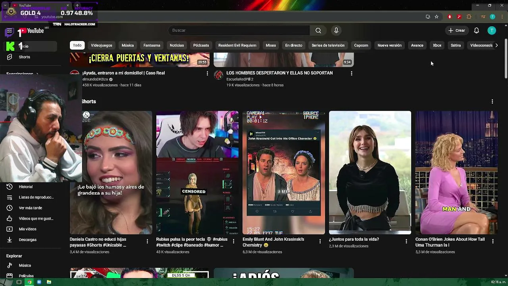This screenshot has height=286, width=508.
Task: Go to YouTube home via logo
Action: click(x=31, y=31)
